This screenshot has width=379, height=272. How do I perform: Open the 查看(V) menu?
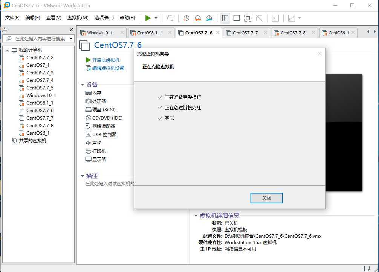coord(53,18)
